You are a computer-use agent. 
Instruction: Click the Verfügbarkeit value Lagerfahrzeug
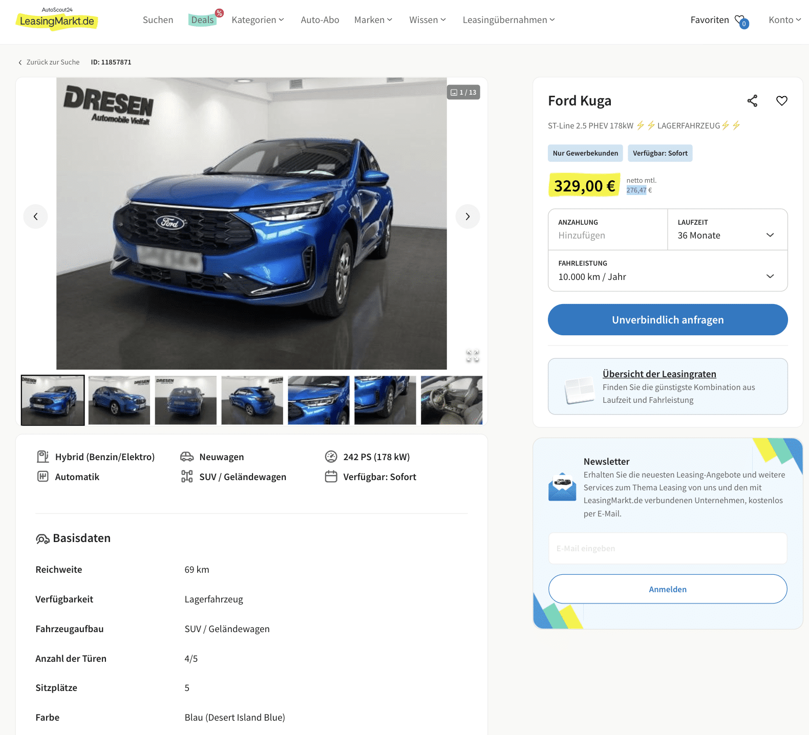pos(214,599)
